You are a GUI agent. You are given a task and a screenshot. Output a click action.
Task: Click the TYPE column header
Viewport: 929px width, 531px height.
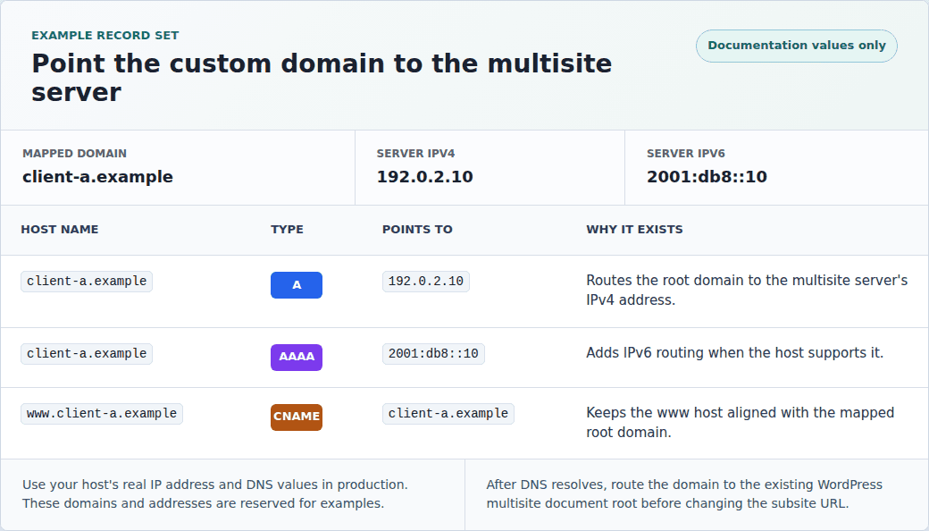[287, 230]
